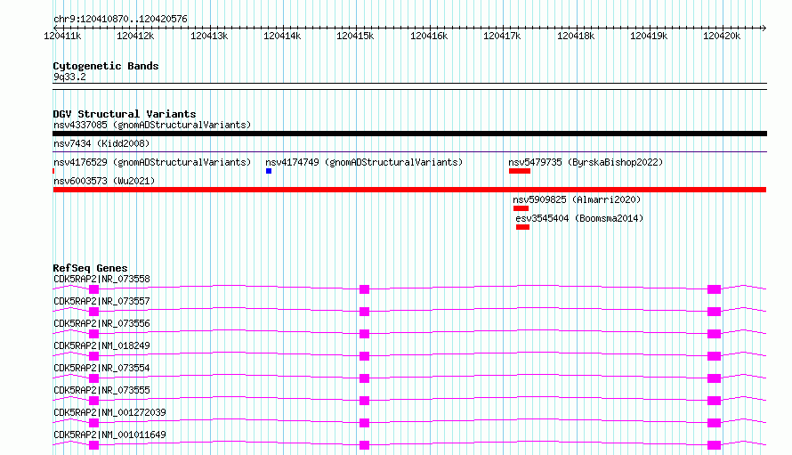Click the rightmost exon of NM_018249
The height and width of the screenshot is (455, 792).
coord(715,356)
